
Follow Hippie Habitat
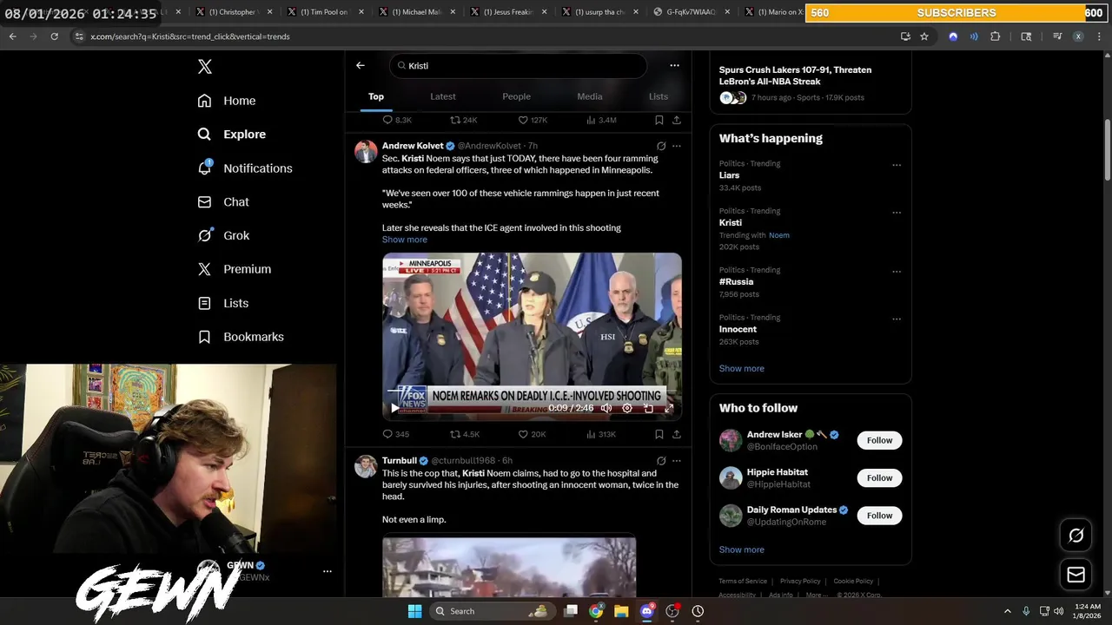[x=879, y=477]
